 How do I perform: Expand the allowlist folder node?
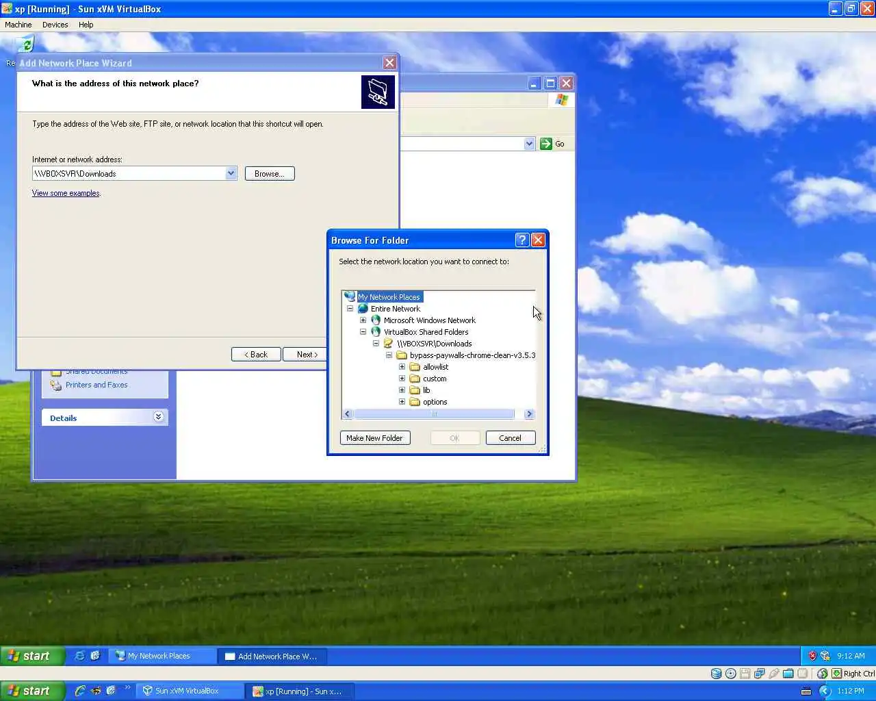[x=402, y=367]
